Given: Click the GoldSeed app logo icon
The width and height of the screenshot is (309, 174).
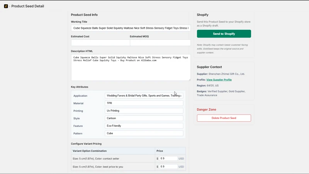Looking at the screenshot, I should (x=6, y=6).
